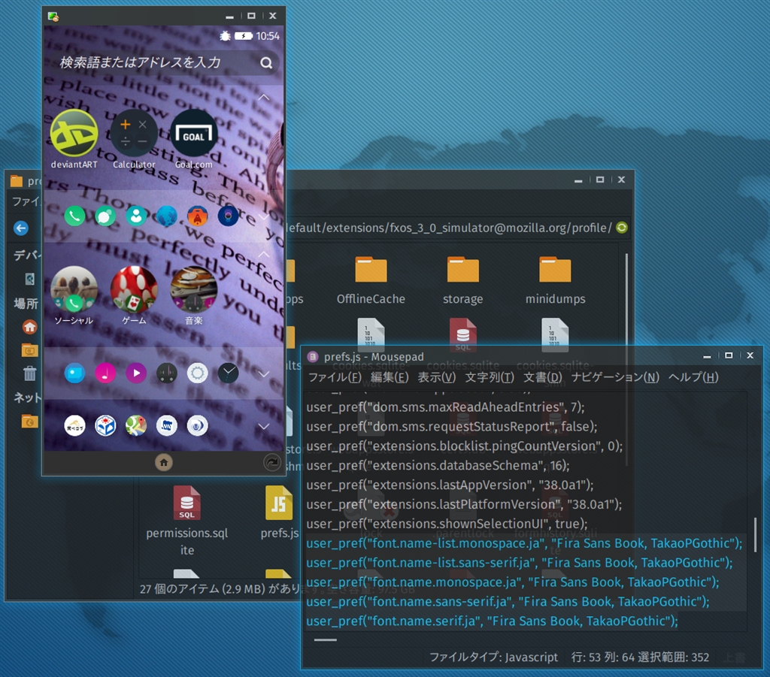This screenshot has height=677, width=770.
Task: Click the Mousepad vertical scrollbar handle
Action: tap(755, 535)
